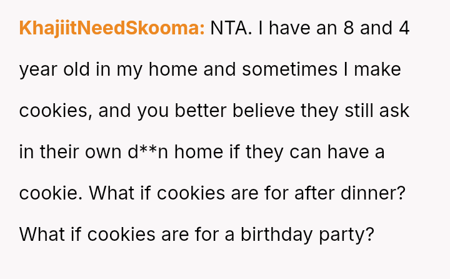
Task: Click the word 'ask' ending the third line
Action: point(396,111)
